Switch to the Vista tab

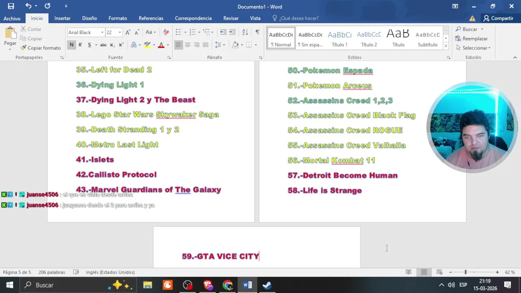255,18
